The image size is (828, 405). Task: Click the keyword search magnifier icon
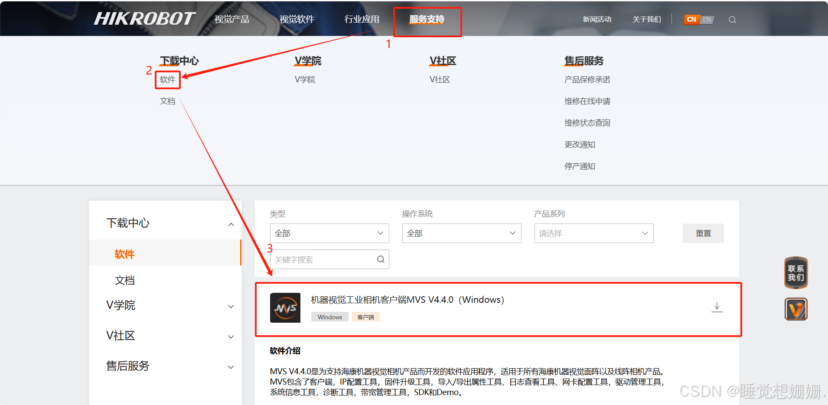coord(381,259)
